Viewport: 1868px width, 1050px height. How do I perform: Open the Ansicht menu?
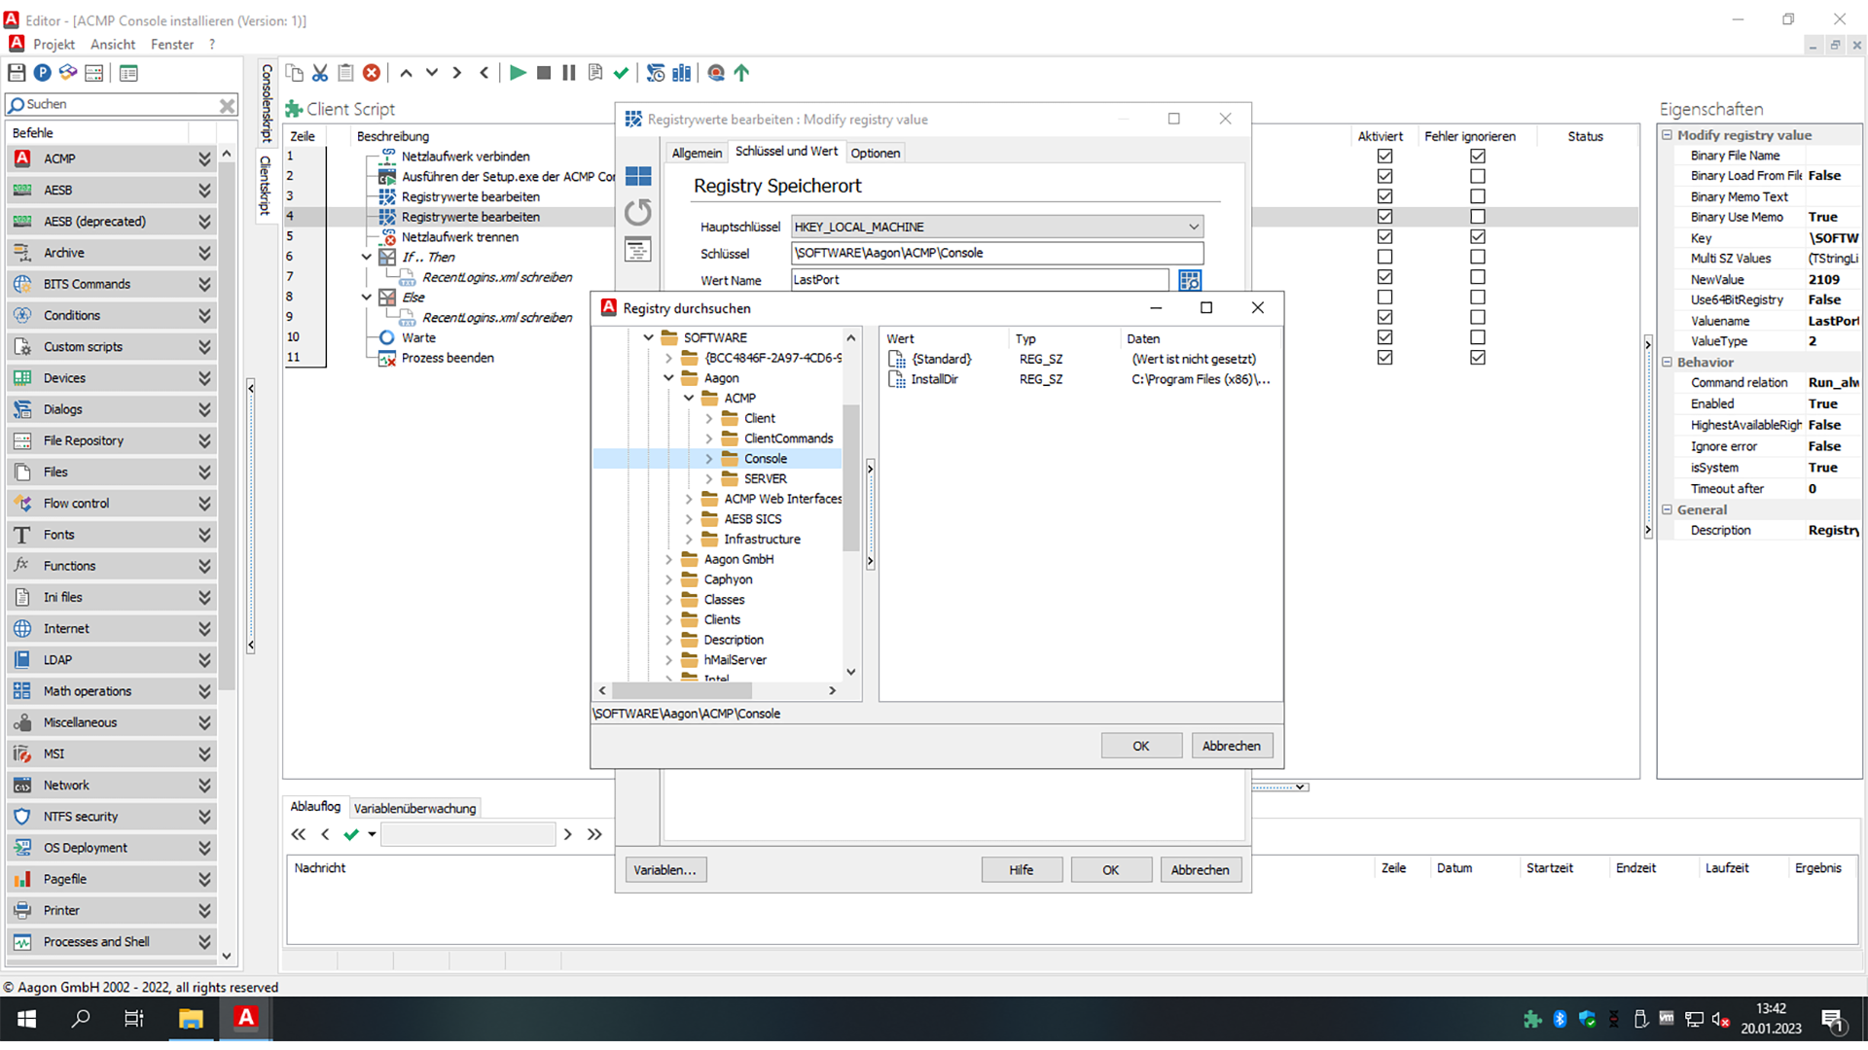click(113, 45)
